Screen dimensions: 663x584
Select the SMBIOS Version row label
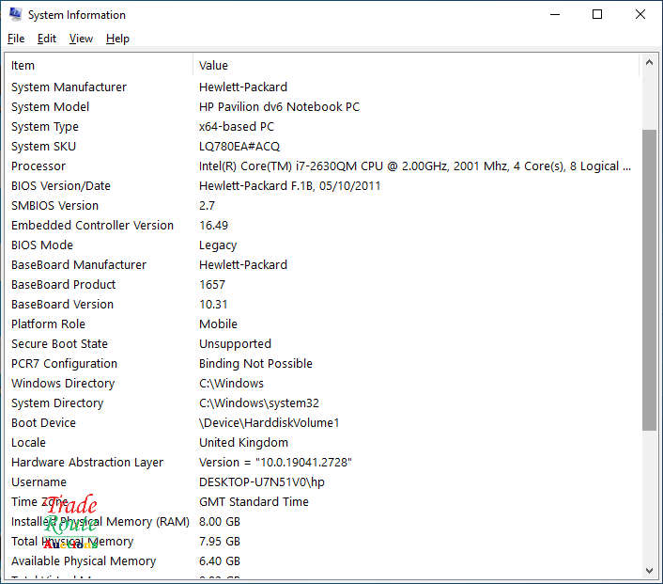point(55,206)
